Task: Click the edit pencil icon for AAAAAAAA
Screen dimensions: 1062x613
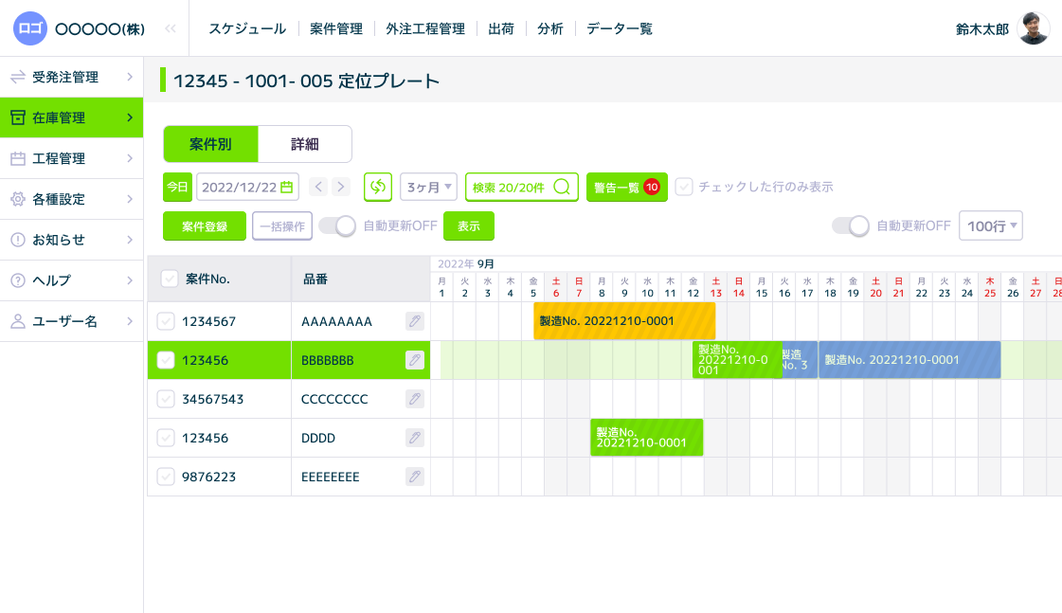Action: pyautogui.click(x=414, y=321)
